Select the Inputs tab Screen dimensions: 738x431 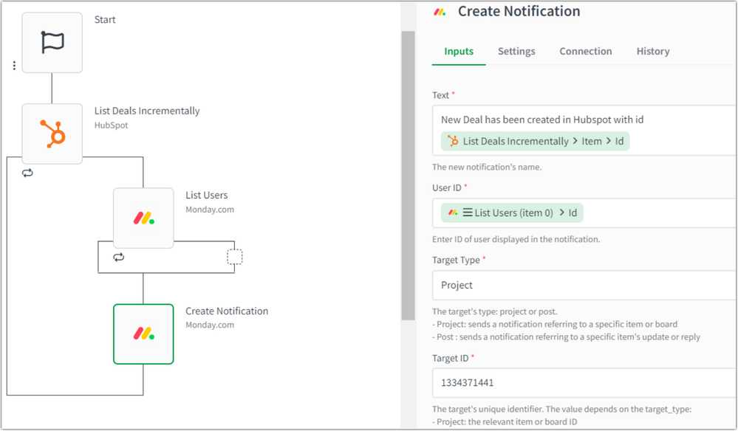point(458,51)
